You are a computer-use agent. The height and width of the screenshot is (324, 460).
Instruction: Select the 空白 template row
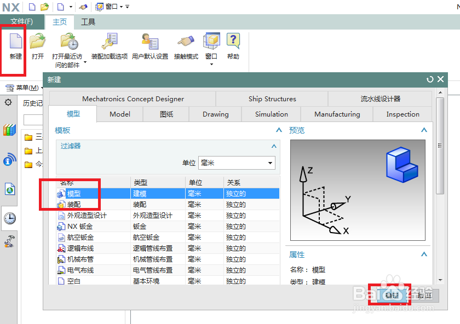(168, 281)
